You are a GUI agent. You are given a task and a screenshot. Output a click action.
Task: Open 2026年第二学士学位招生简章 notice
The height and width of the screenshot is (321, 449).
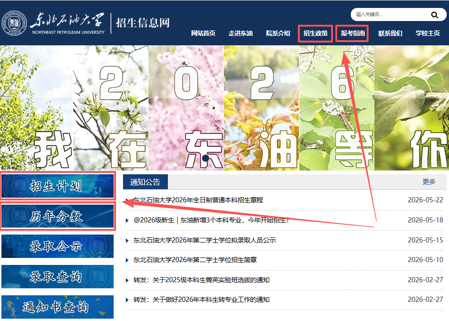[x=195, y=260]
